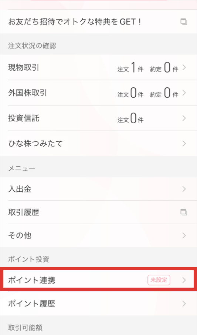The image size is (197, 335).
Task: Open external link icon on friend invitation row
Action: point(184,22)
